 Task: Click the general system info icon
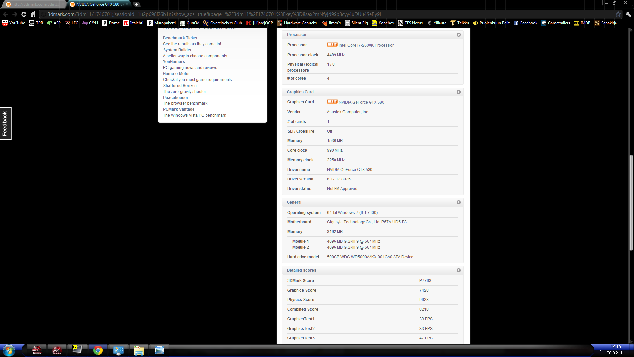pos(459,202)
